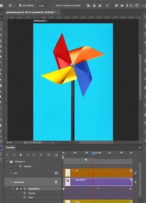The width and height of the screenshot is (146, 203).
Task: Select the pin clip thumbnail
Action: (x=68, y=173)
